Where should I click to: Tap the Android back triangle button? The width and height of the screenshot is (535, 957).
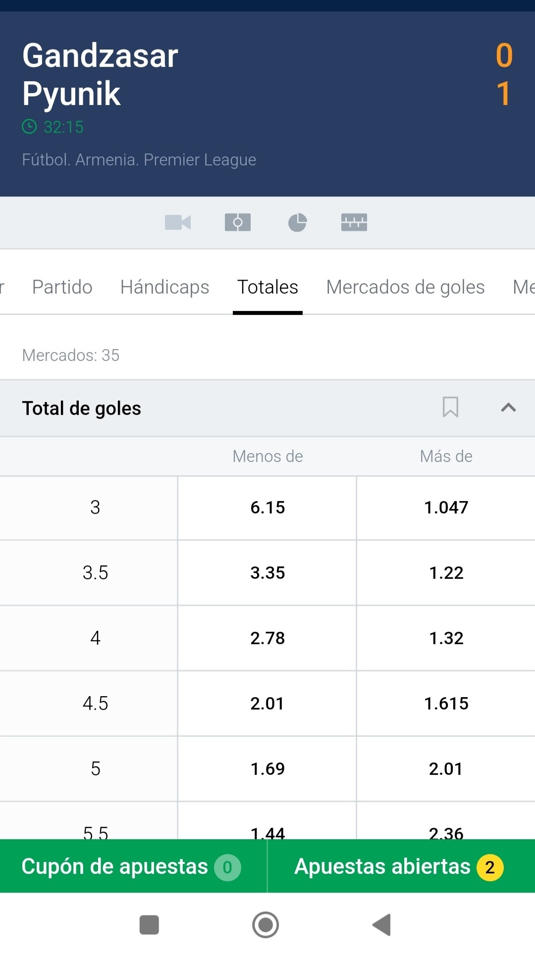382,924
